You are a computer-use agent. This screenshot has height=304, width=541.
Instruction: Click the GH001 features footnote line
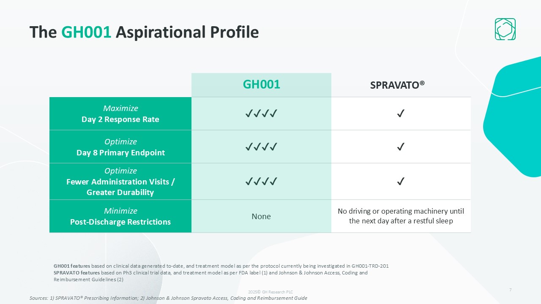pos(221,266)
